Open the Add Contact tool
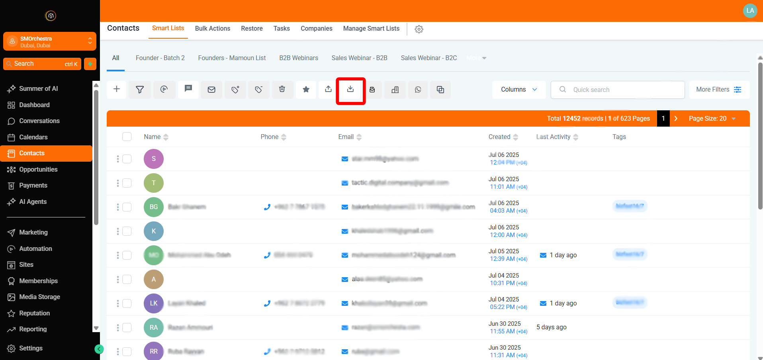The image size is (763, 360). point(116,90)
